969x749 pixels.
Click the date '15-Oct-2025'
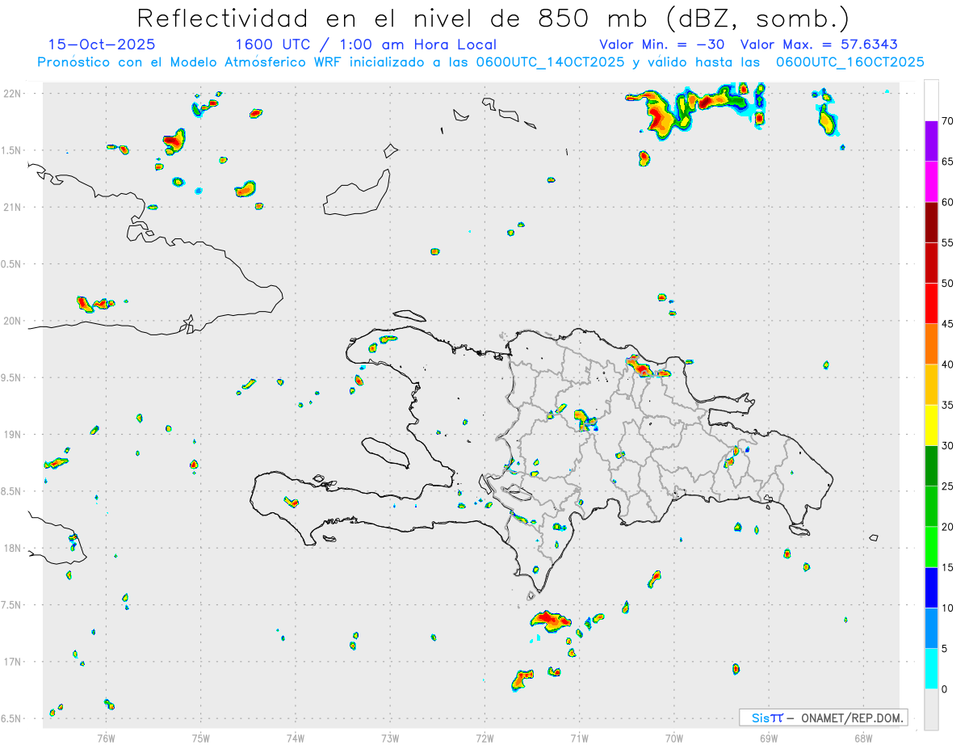pyautogui.click(x=102, y=44)
